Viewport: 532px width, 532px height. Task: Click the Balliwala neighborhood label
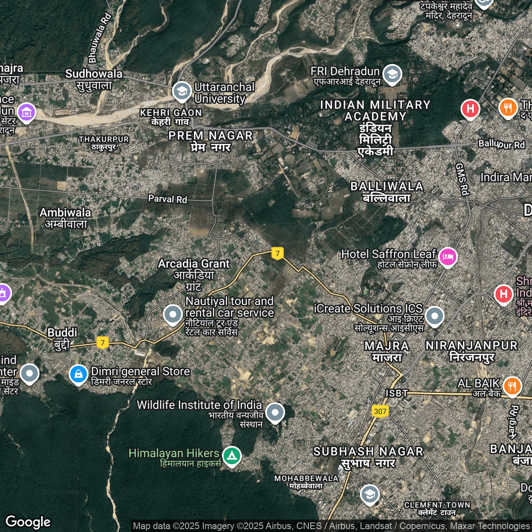[387, 192]
